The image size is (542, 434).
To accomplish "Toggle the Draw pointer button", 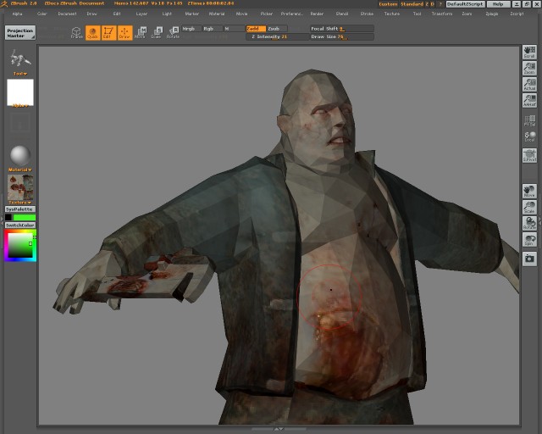I will coord(124,32).
